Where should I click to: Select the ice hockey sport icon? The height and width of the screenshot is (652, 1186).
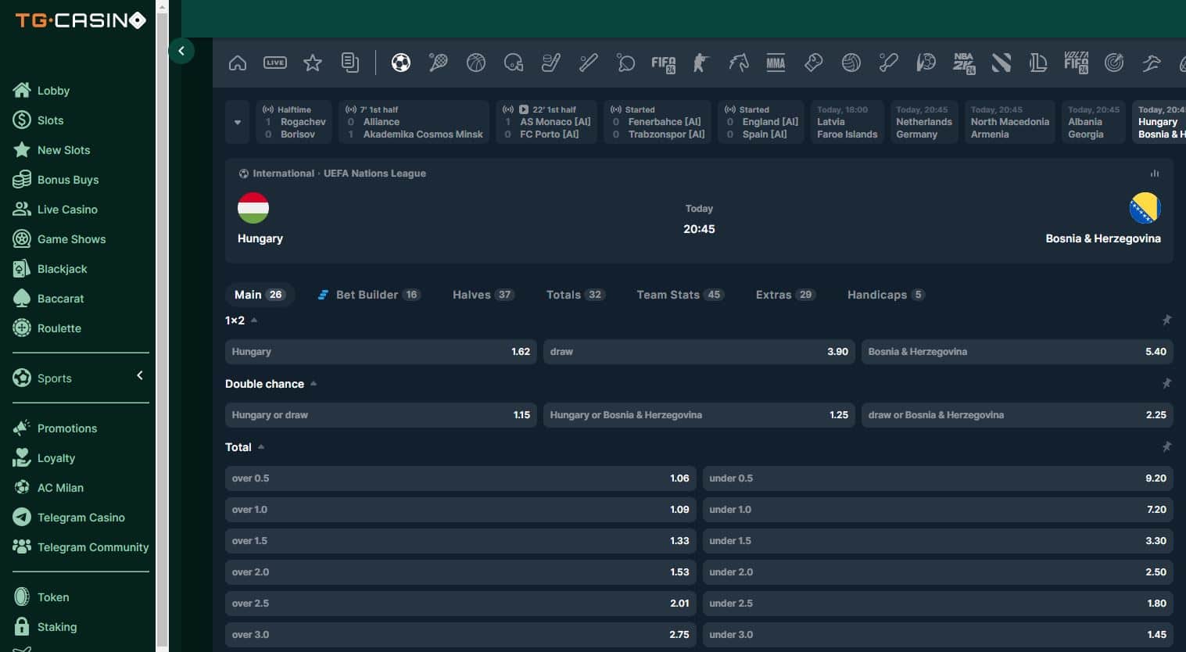click(551, 63)
